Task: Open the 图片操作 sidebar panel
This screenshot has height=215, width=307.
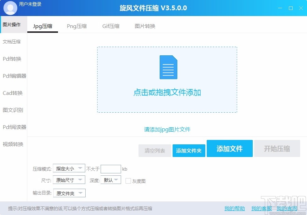Action: [x=13, y=24]
